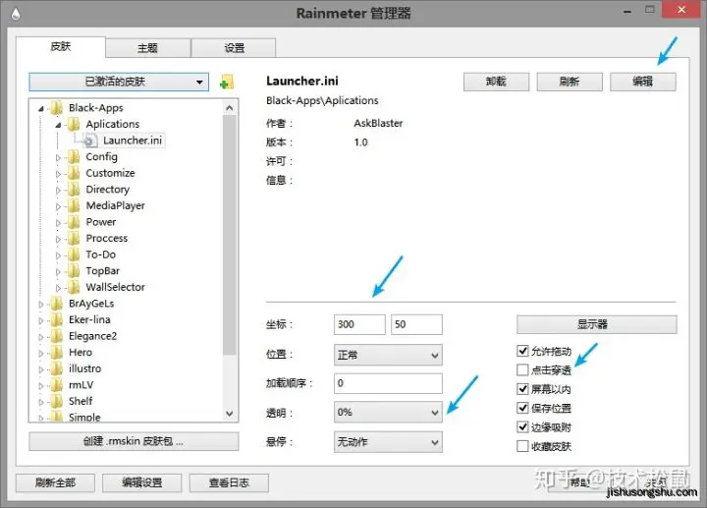This screenshot has height=508, width=707.
Task: Check the 收藏皮肤 checkbox
Action: (522, 446)
